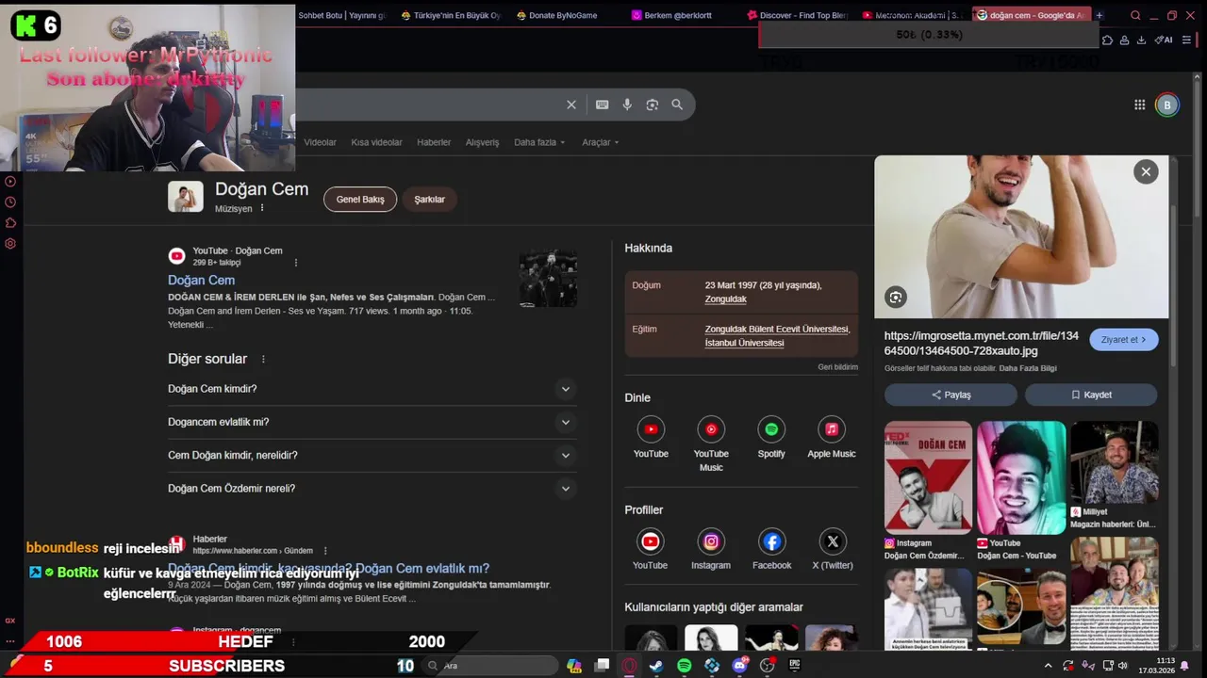Open the İstanbul Üniversitesi link
This screenshot has width=1207, height=678.
click(x=745, y=343)
